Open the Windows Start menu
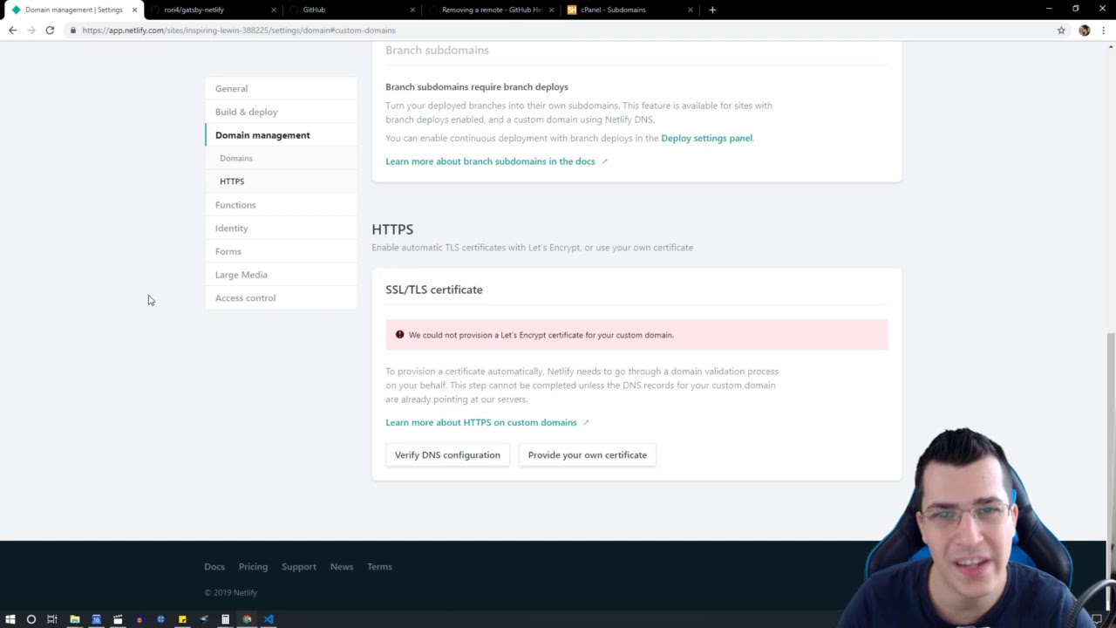Image resolution: width=1116 pixels, height=628 pixels. (x=10, y=619)
